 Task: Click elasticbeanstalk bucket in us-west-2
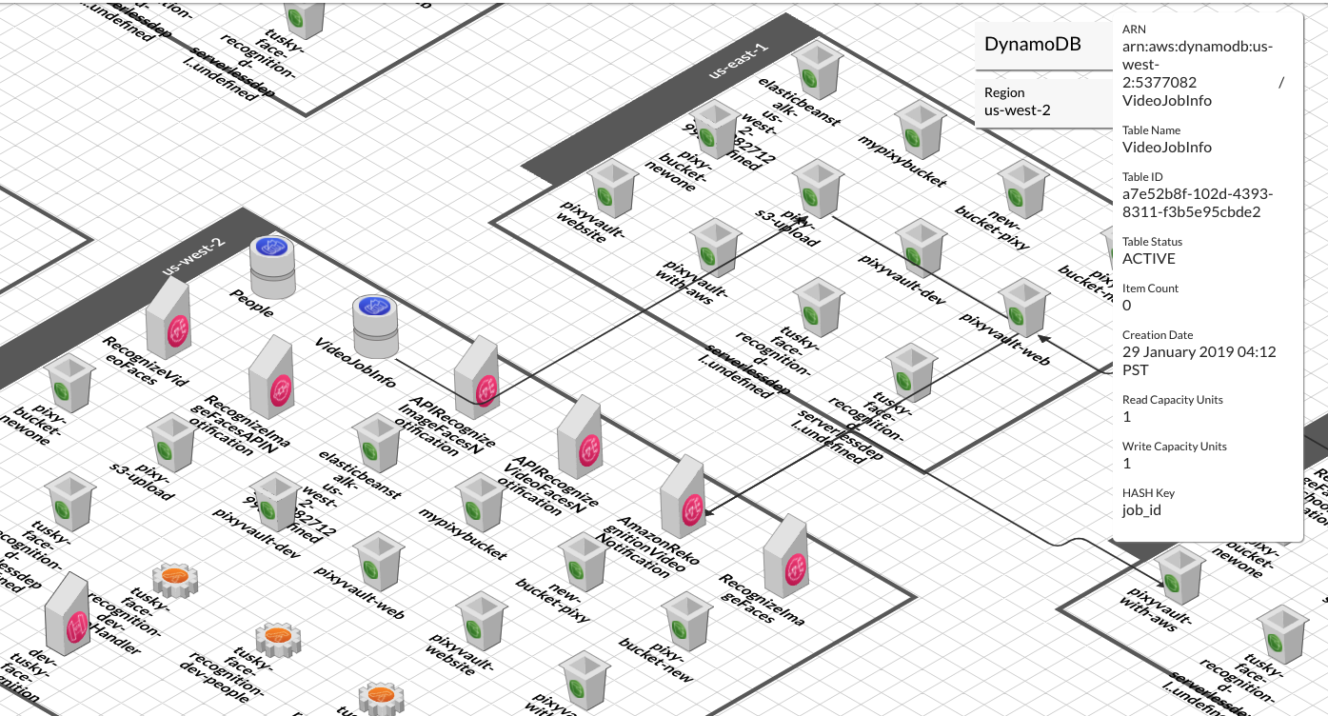coord(378,444)
